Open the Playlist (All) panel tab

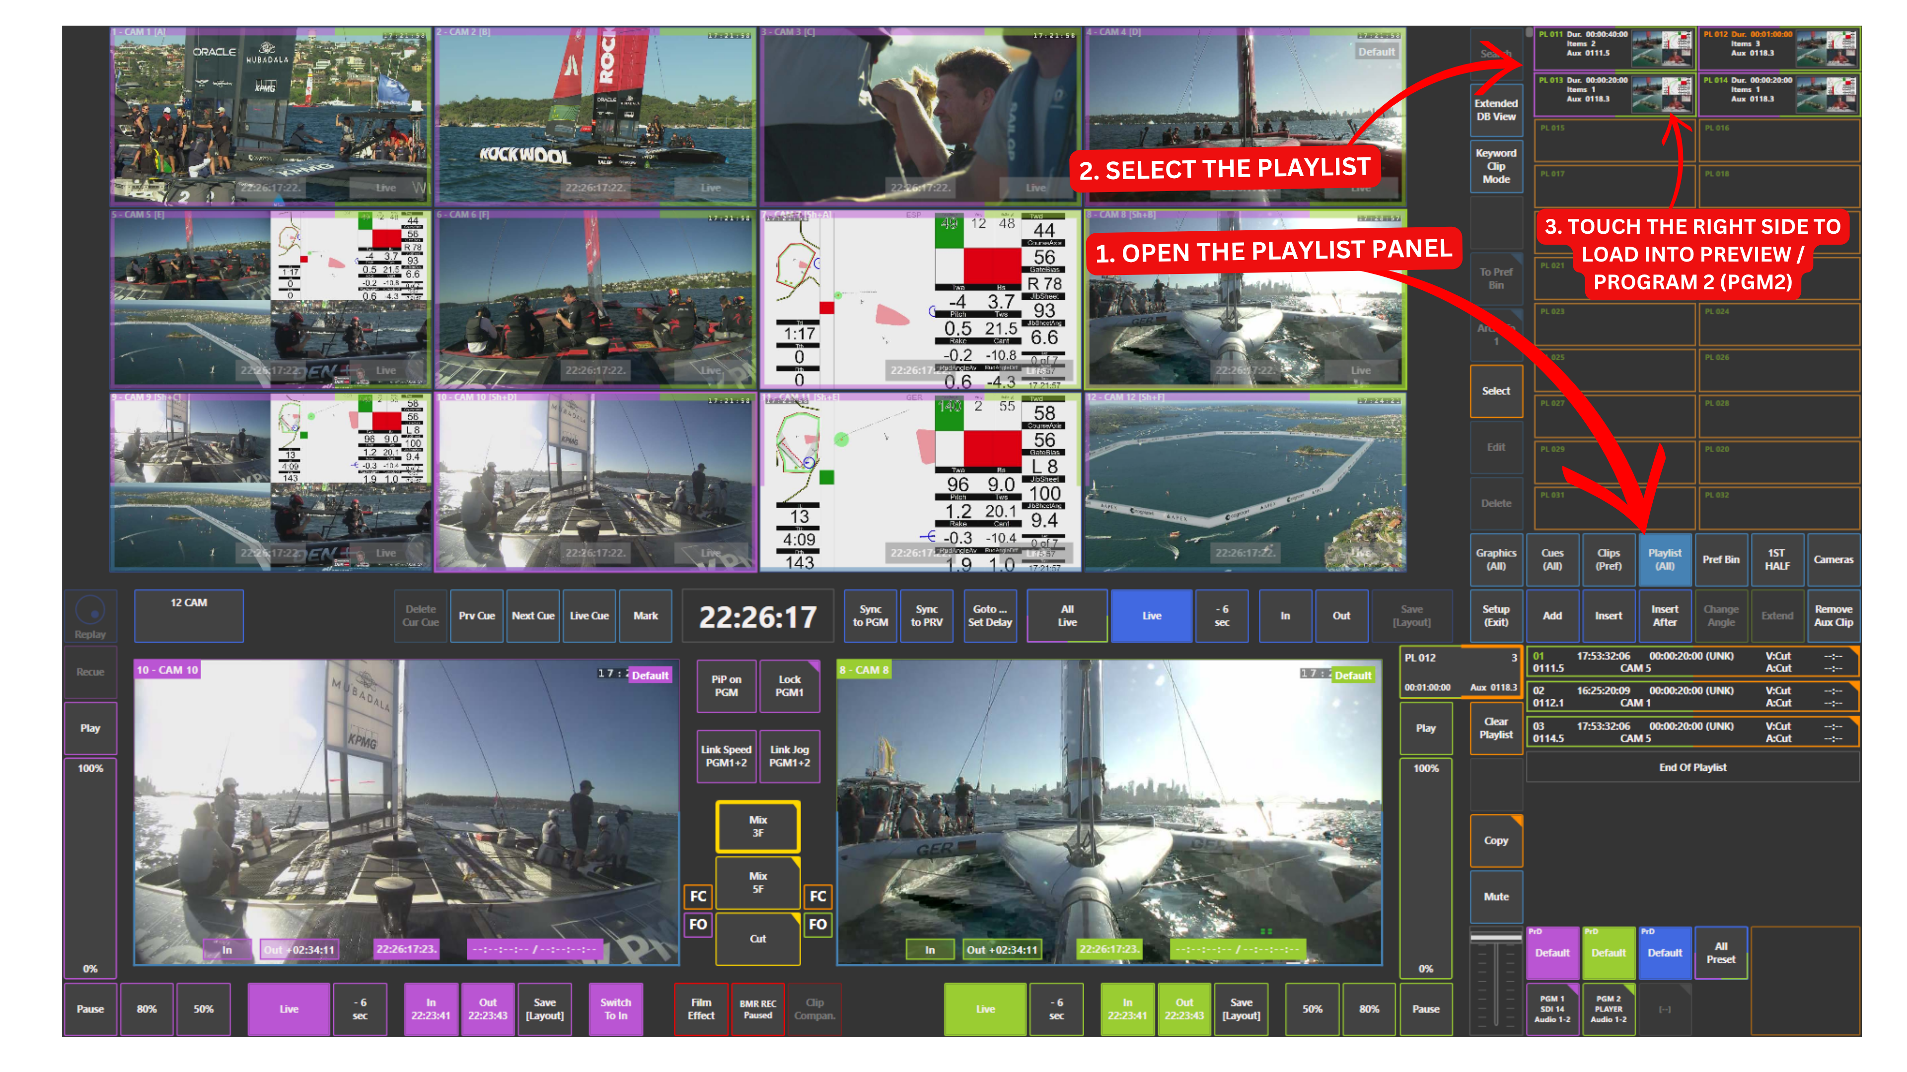pyautogui.click(x=1665, y=559)
